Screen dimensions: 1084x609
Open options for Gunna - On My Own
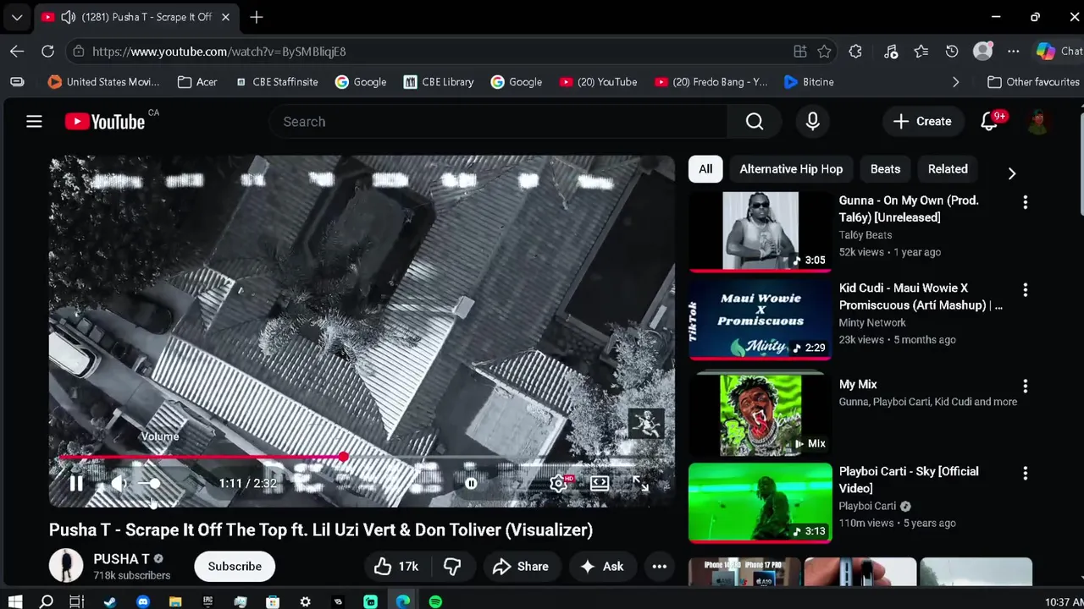click(x=1025, y=203)
